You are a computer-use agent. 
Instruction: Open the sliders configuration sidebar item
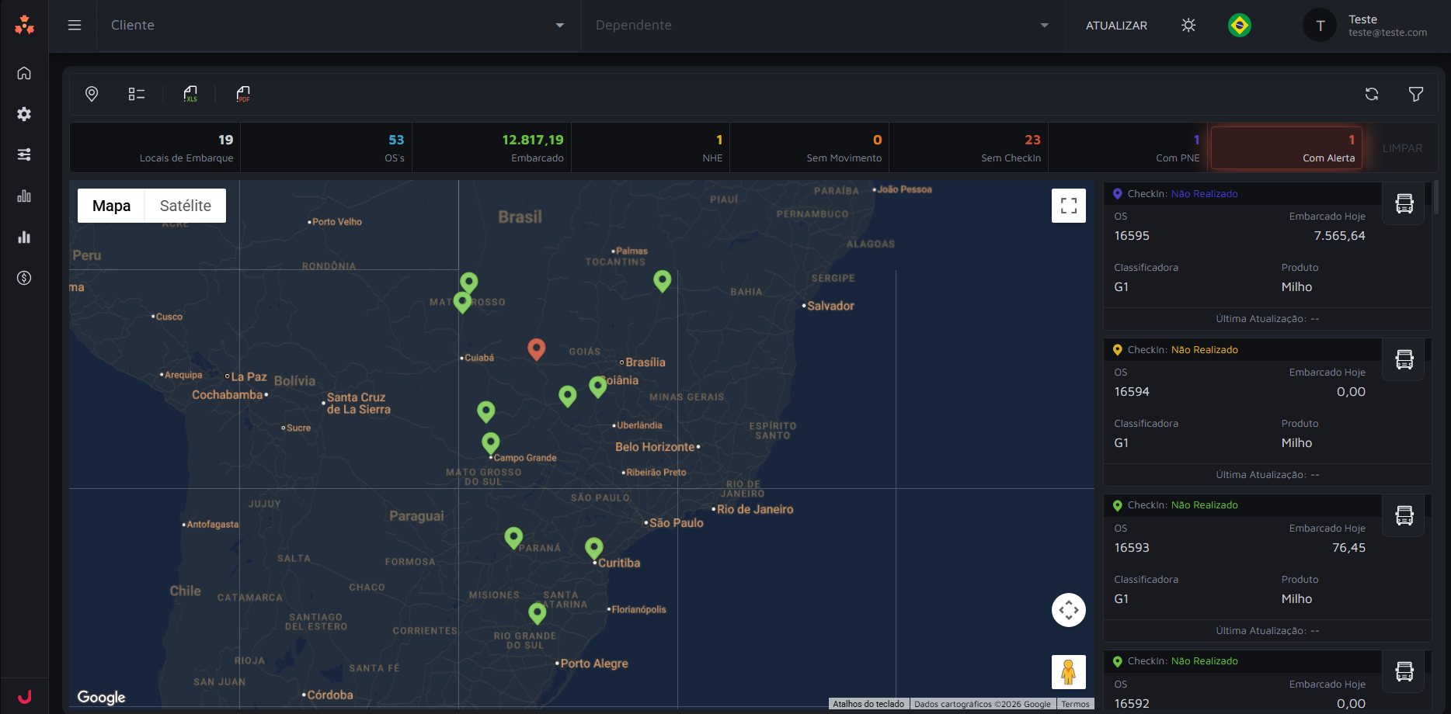point(24,154)
